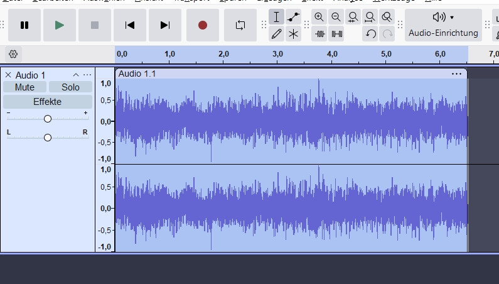Open Audio 1 track options menu
Screen dimensions: 499x284
point(87,75)
